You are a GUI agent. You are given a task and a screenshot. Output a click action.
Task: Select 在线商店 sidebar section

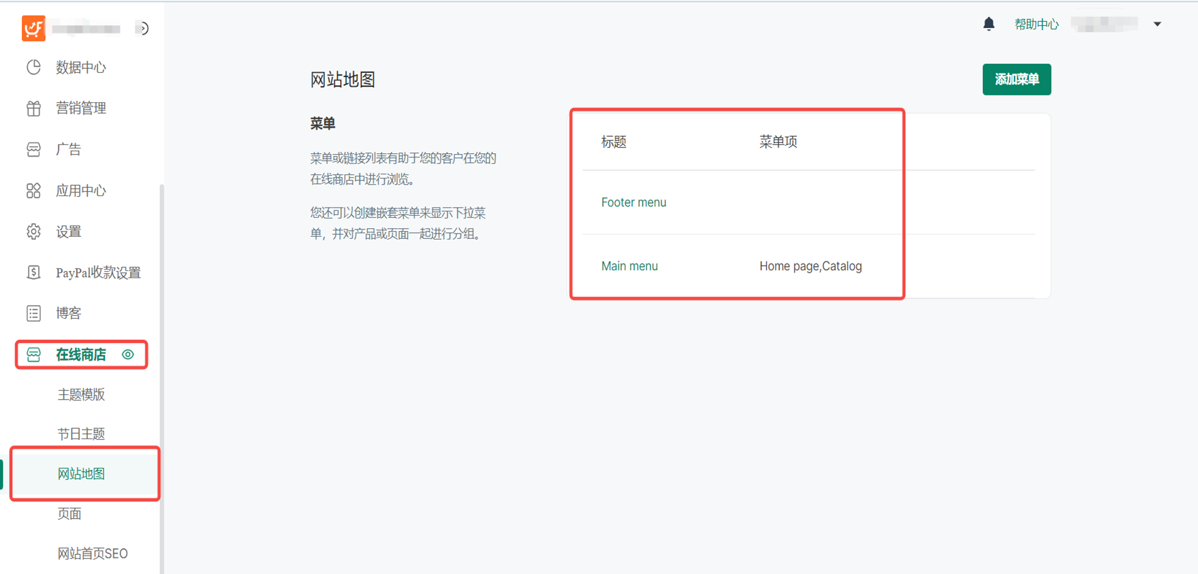coord(81,355)
